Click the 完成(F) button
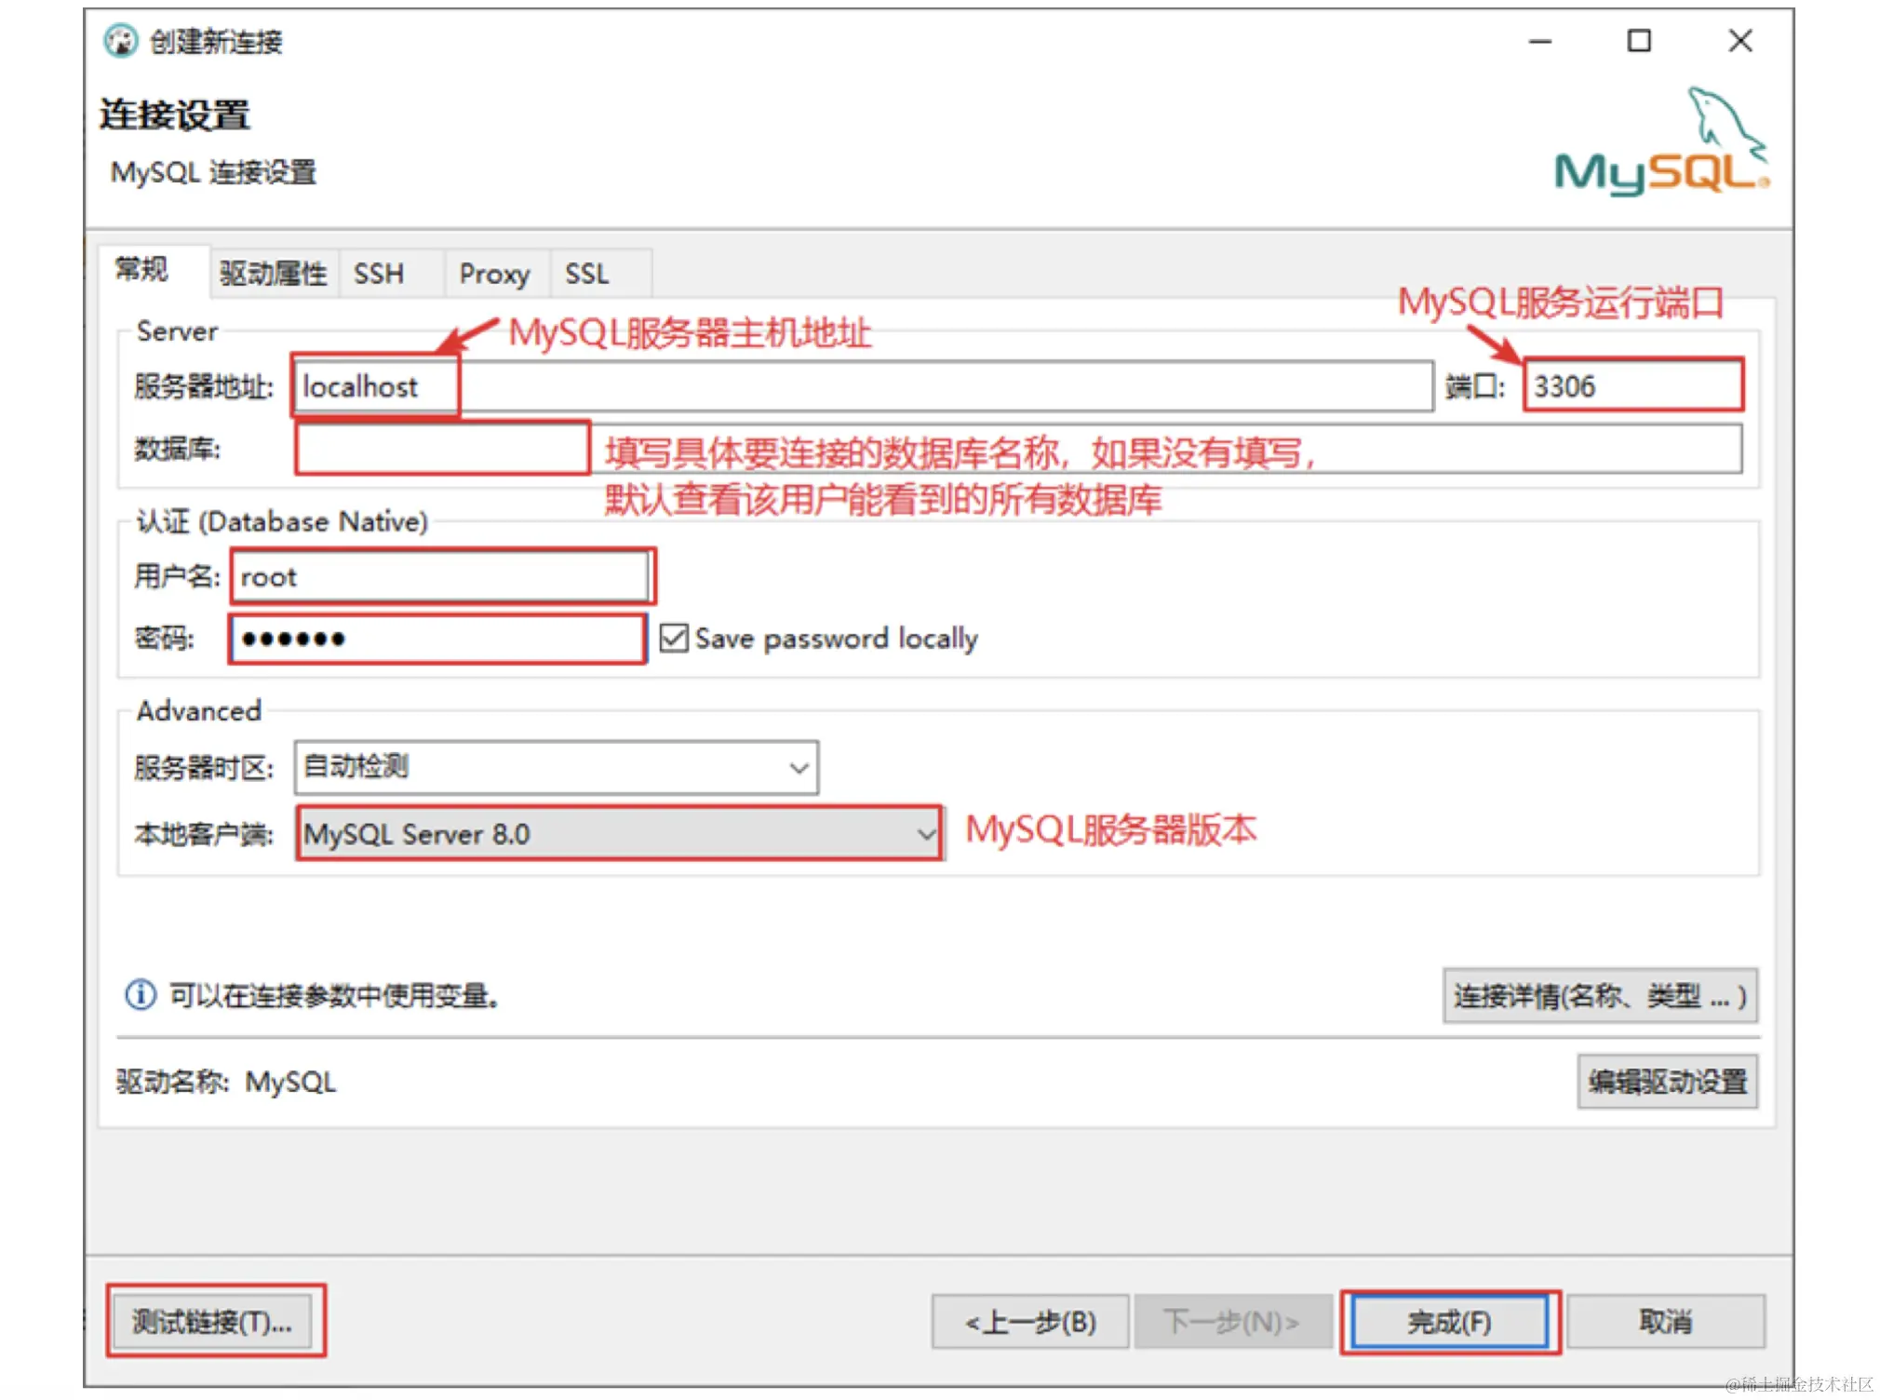The image size is (1880, 1400). pos(1450,1321)
